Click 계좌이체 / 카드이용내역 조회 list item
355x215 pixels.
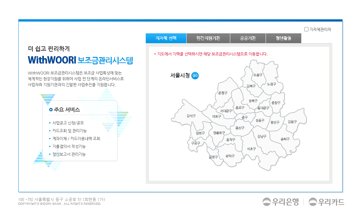click(x=76, y=139)
